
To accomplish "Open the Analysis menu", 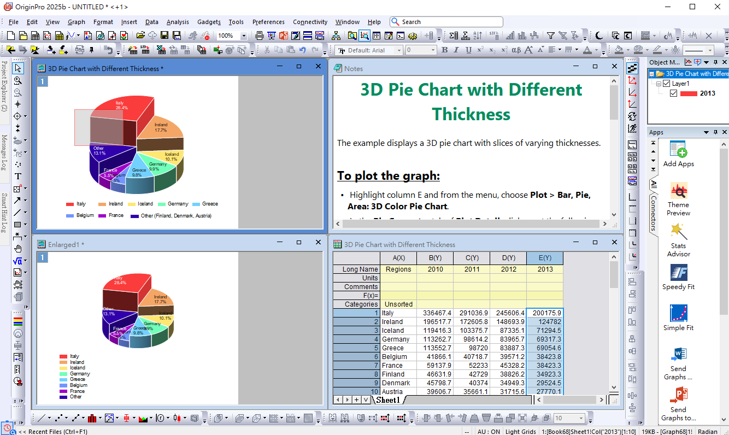I will [x=178, y=22].
